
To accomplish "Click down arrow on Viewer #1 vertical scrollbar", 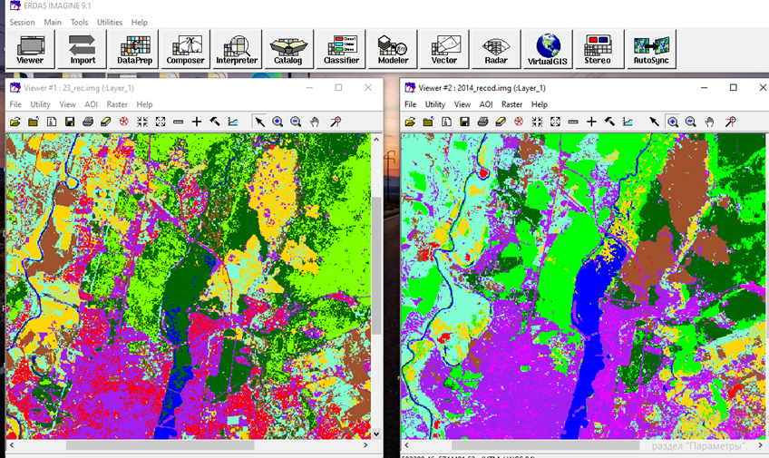I will [x=376, y=434].
